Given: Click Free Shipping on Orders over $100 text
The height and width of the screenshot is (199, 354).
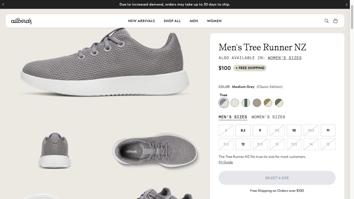Looking at the screenshot, I should pos(277,191).
